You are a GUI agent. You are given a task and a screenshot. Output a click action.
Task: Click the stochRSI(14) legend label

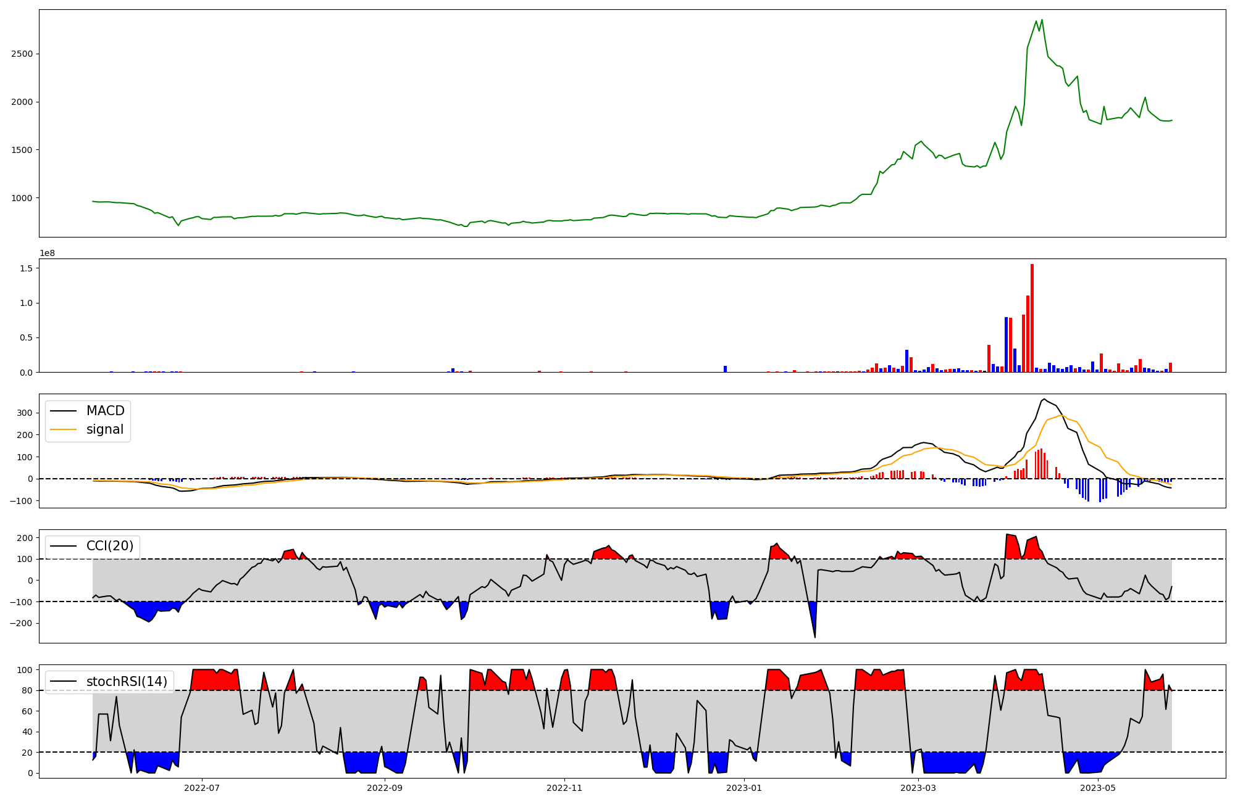(x=127, y=682)
